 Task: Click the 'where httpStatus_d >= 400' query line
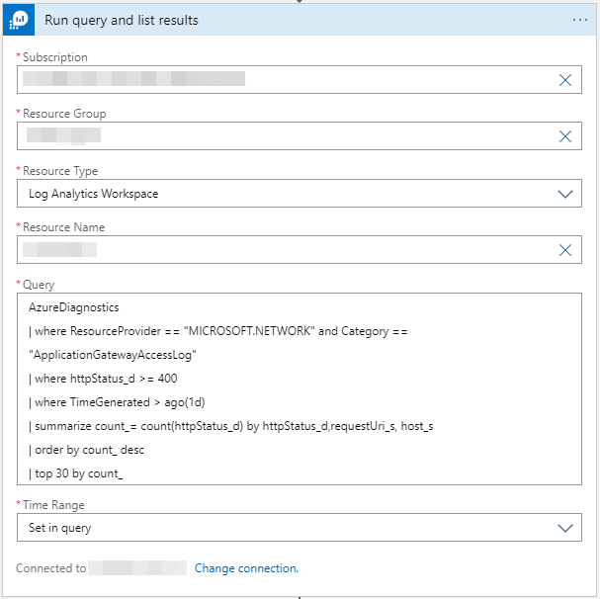point(103,379)
